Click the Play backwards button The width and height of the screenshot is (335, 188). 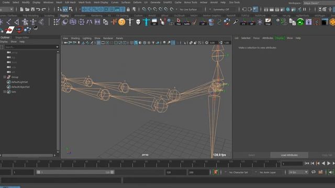[323, 163]
